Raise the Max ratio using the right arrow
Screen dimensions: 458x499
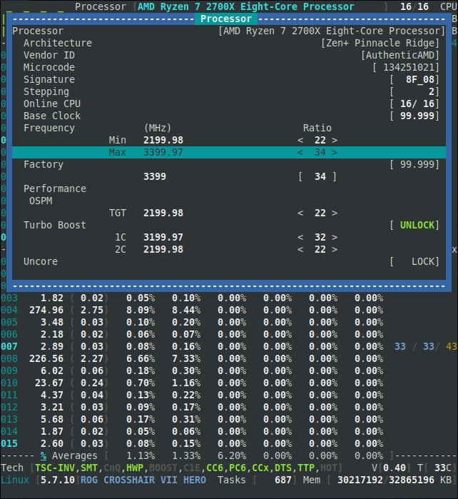click(x=335, y=153)
